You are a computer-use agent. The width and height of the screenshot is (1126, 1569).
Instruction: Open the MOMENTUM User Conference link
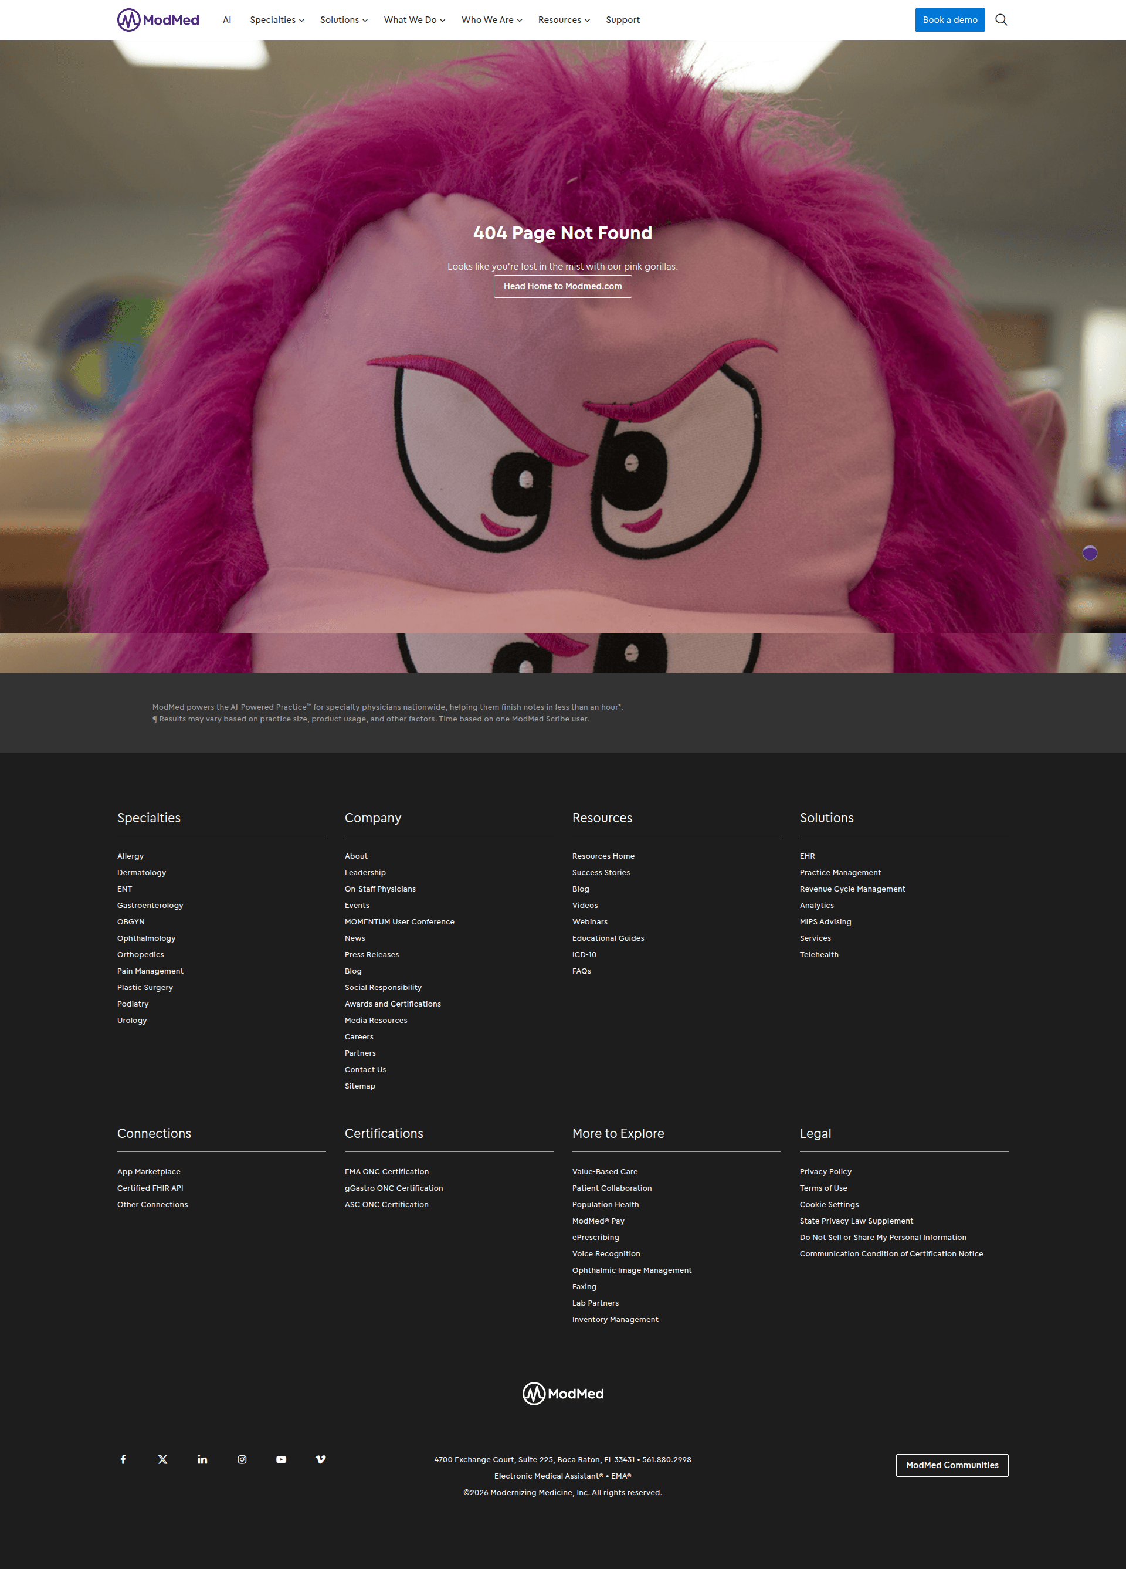click(x=400, y=921)
